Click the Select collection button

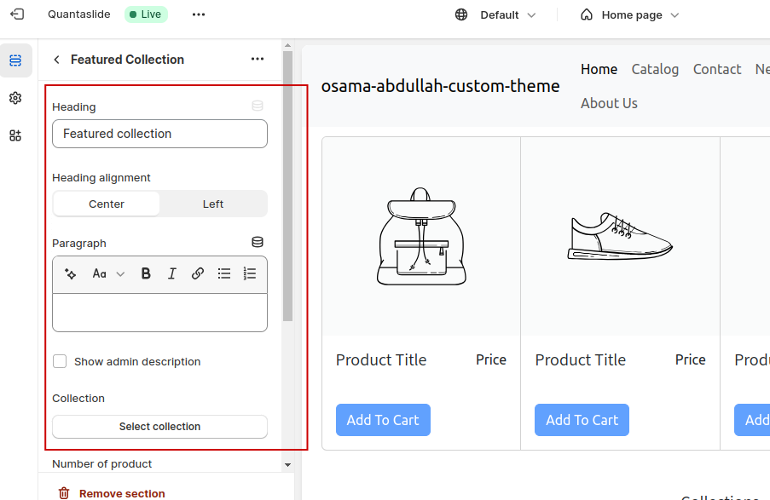(x=159, y=427)
